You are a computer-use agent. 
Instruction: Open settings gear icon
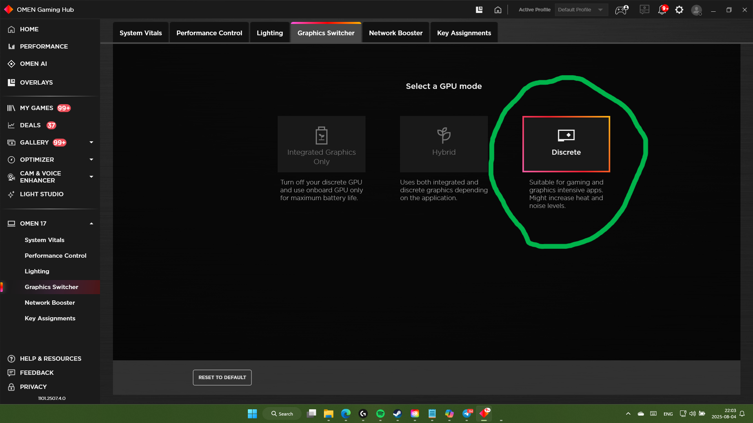coord(679,10)
